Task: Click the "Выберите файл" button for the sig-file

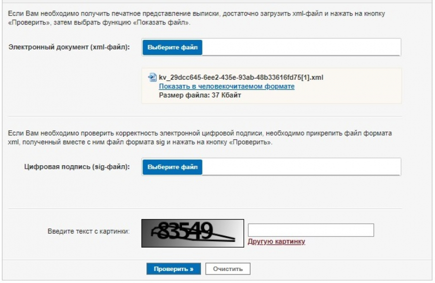Action: tap(172, 167)
